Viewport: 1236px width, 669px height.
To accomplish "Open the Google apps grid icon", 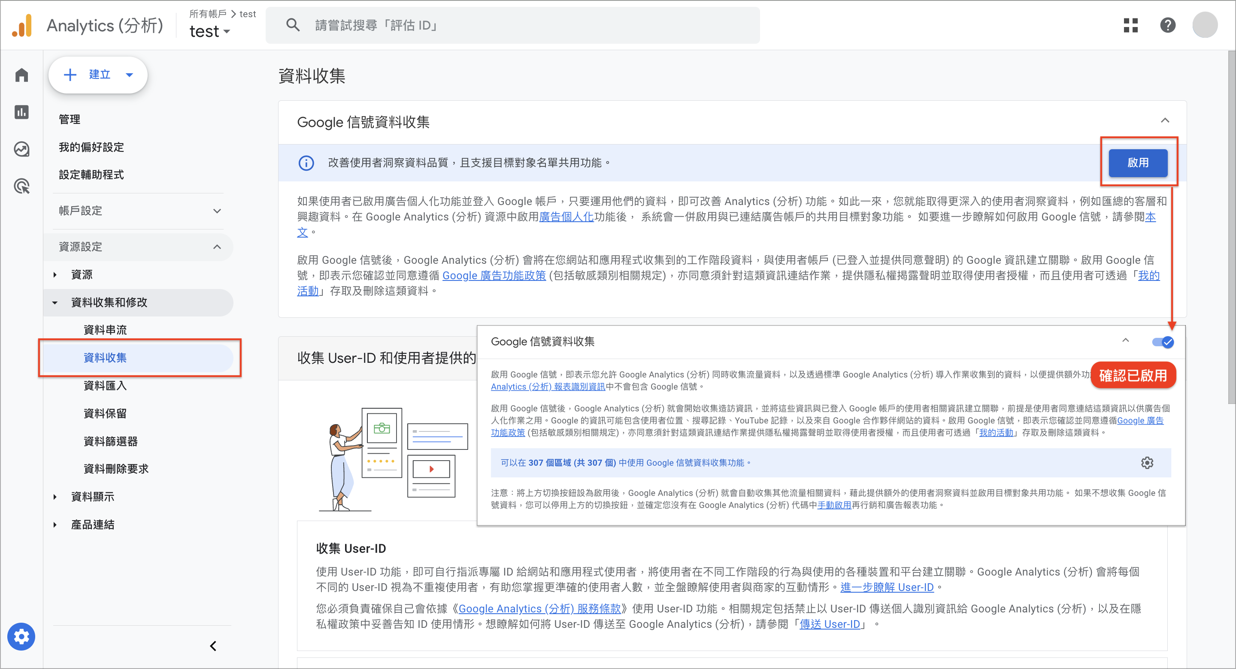I will point(1130,25).
